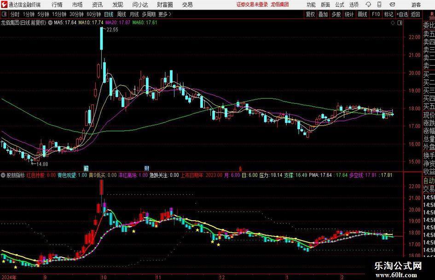Click the yellow star signal near 11月

point(133,231)
